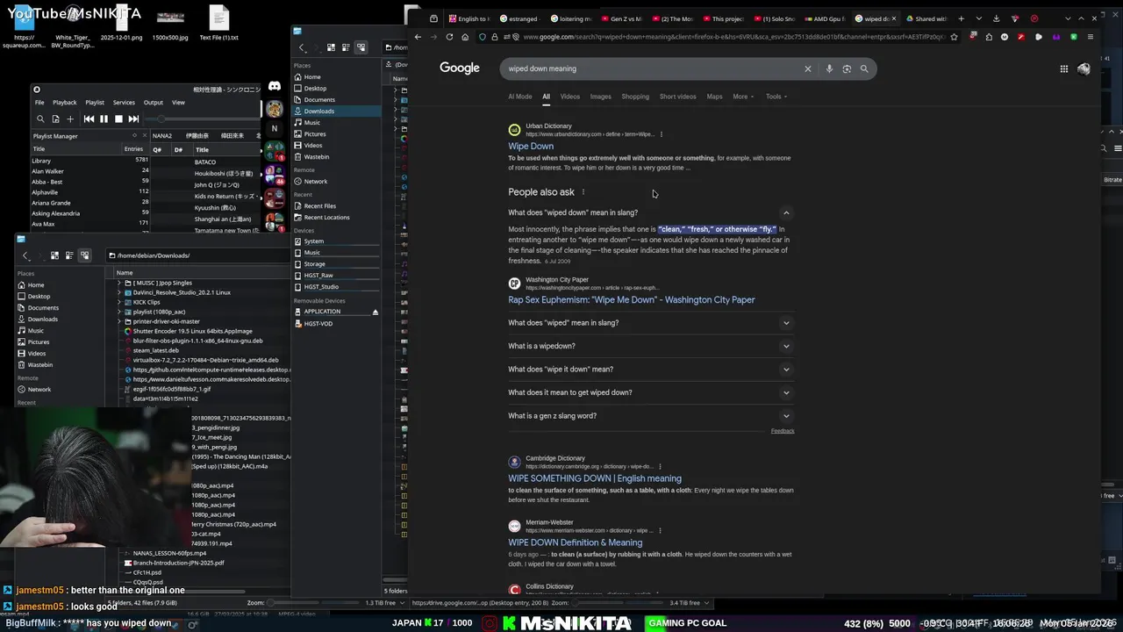The image size is (1123, 632).
Task: Switch to the NANA2 playlist tab
Action: pos(162,136)
